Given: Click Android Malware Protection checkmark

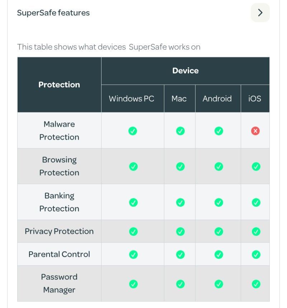Looking at the screenshot, I should pyautogui.click(x=218, y=131).
